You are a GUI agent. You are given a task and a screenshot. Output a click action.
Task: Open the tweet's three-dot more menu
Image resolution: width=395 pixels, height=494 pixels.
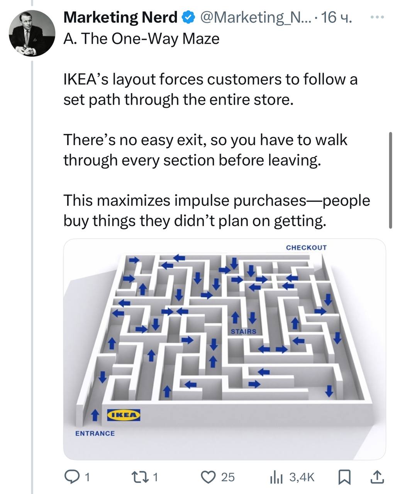click(x=377, y=17)
